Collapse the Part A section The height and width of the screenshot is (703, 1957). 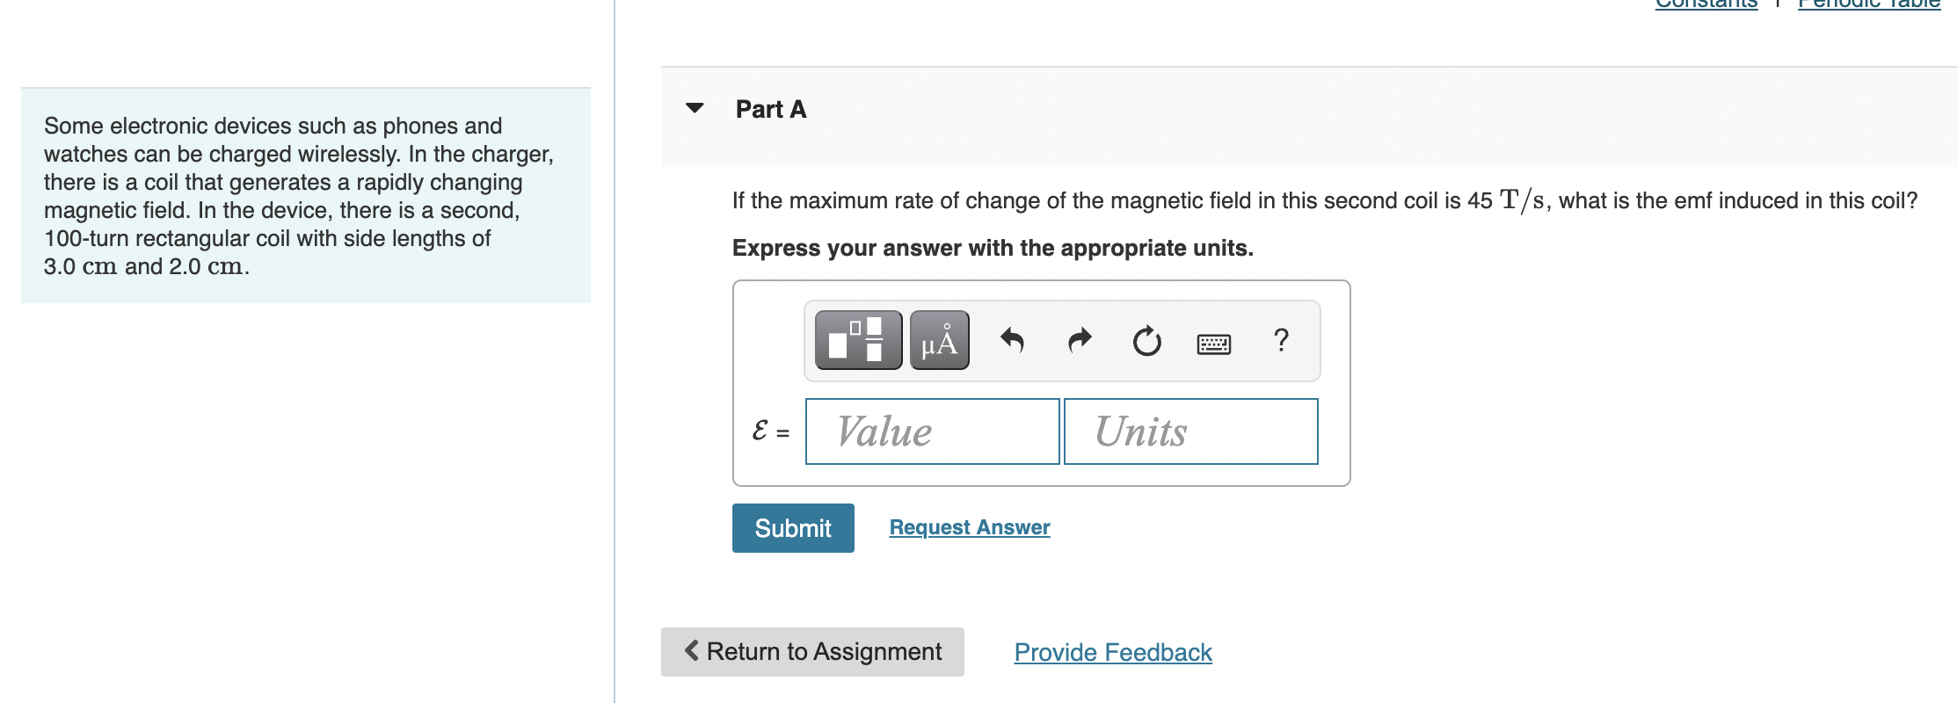[x=695, y=108]
